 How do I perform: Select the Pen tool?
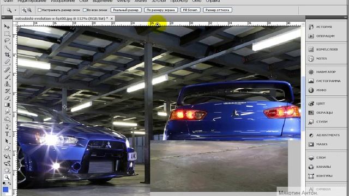7,127
